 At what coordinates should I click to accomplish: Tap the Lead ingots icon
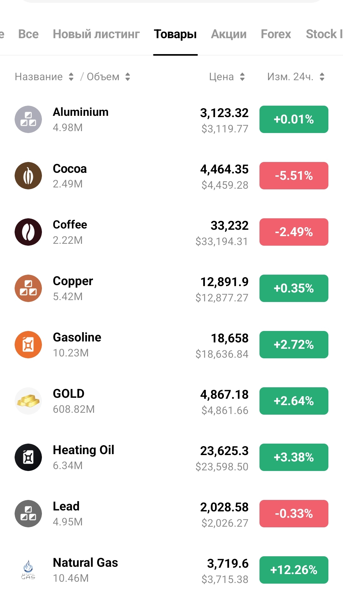tap(28, 514)
